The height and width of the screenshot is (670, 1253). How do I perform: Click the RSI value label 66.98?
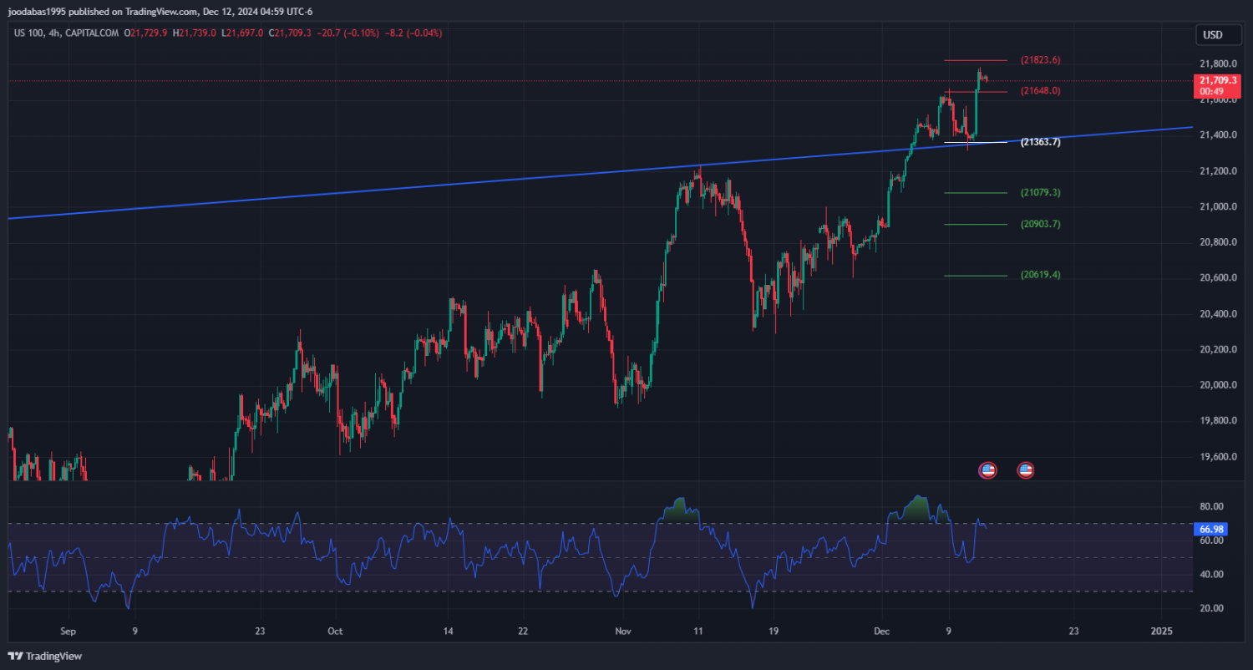(x=1210, y=529)
